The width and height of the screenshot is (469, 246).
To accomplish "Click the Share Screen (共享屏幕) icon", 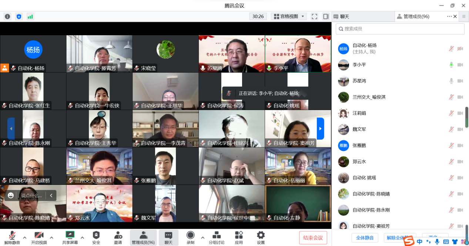I will [70, 235].
